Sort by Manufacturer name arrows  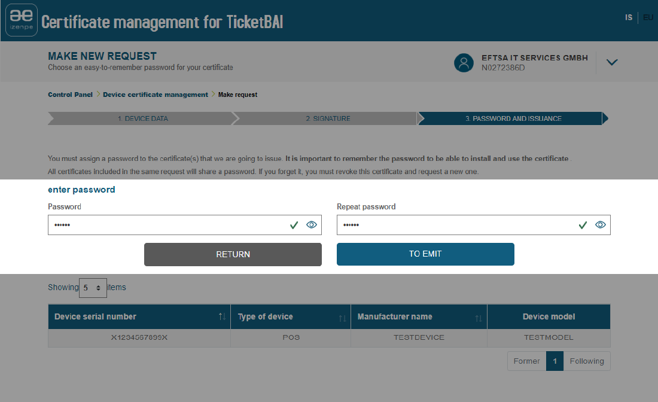479,318
